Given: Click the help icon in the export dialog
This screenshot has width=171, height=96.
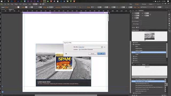Looking at the screenshot, I should pos(66,54).
